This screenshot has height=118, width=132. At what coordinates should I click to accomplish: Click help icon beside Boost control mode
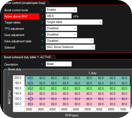click(x=42, y=10)
